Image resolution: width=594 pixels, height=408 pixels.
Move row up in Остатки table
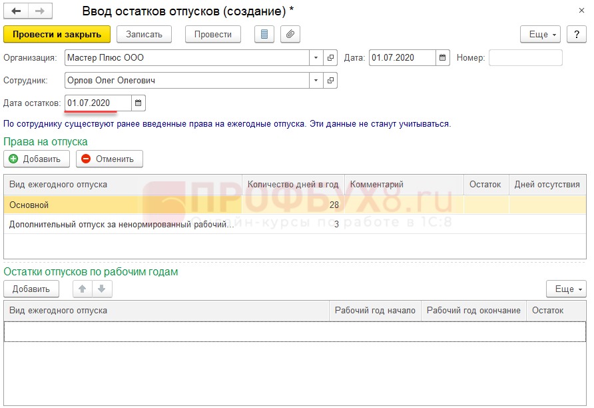(83, 289)
